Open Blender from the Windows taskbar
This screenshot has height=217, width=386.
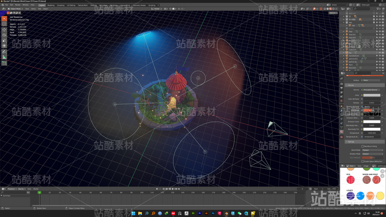coord(226,213)
